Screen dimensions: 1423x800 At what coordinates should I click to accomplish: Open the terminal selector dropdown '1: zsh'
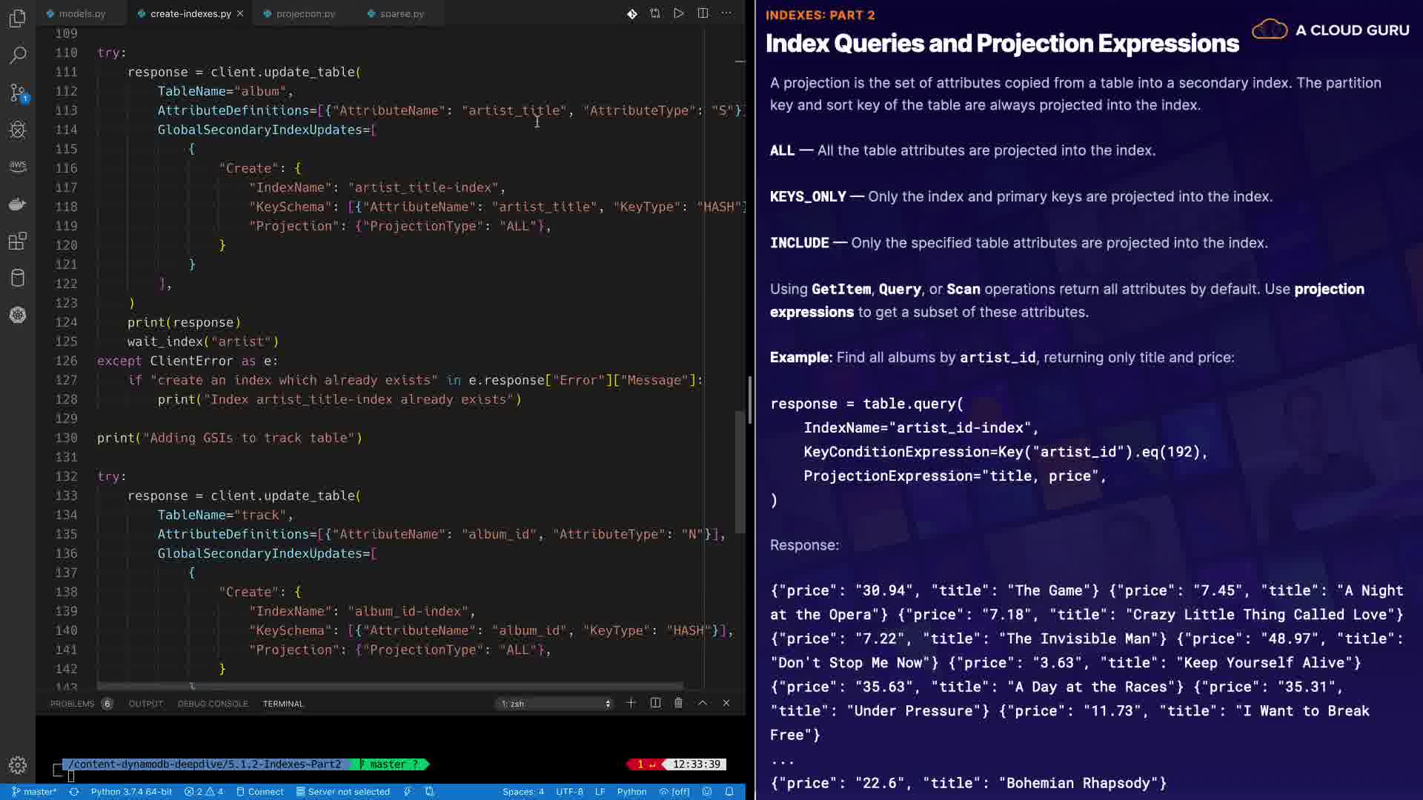[x=555, y=703]
